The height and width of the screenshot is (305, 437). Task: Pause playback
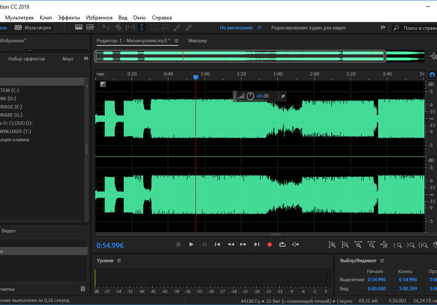(x=205, y=245)
